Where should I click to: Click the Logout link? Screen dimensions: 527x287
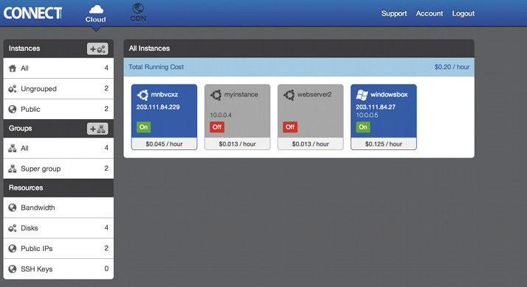463,13
